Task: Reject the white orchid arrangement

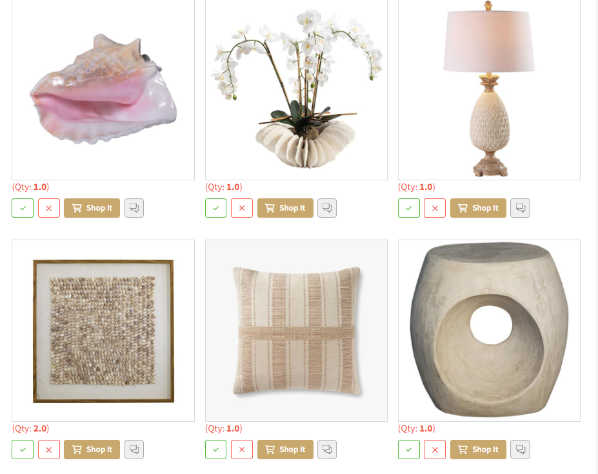Action: pyautogui.click(x=242, y=208)
